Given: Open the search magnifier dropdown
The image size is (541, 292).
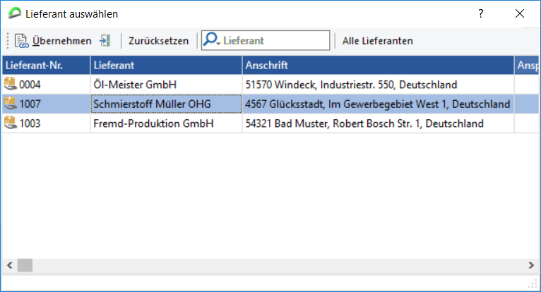Looking at the screenshot, I should click(211, 39).
